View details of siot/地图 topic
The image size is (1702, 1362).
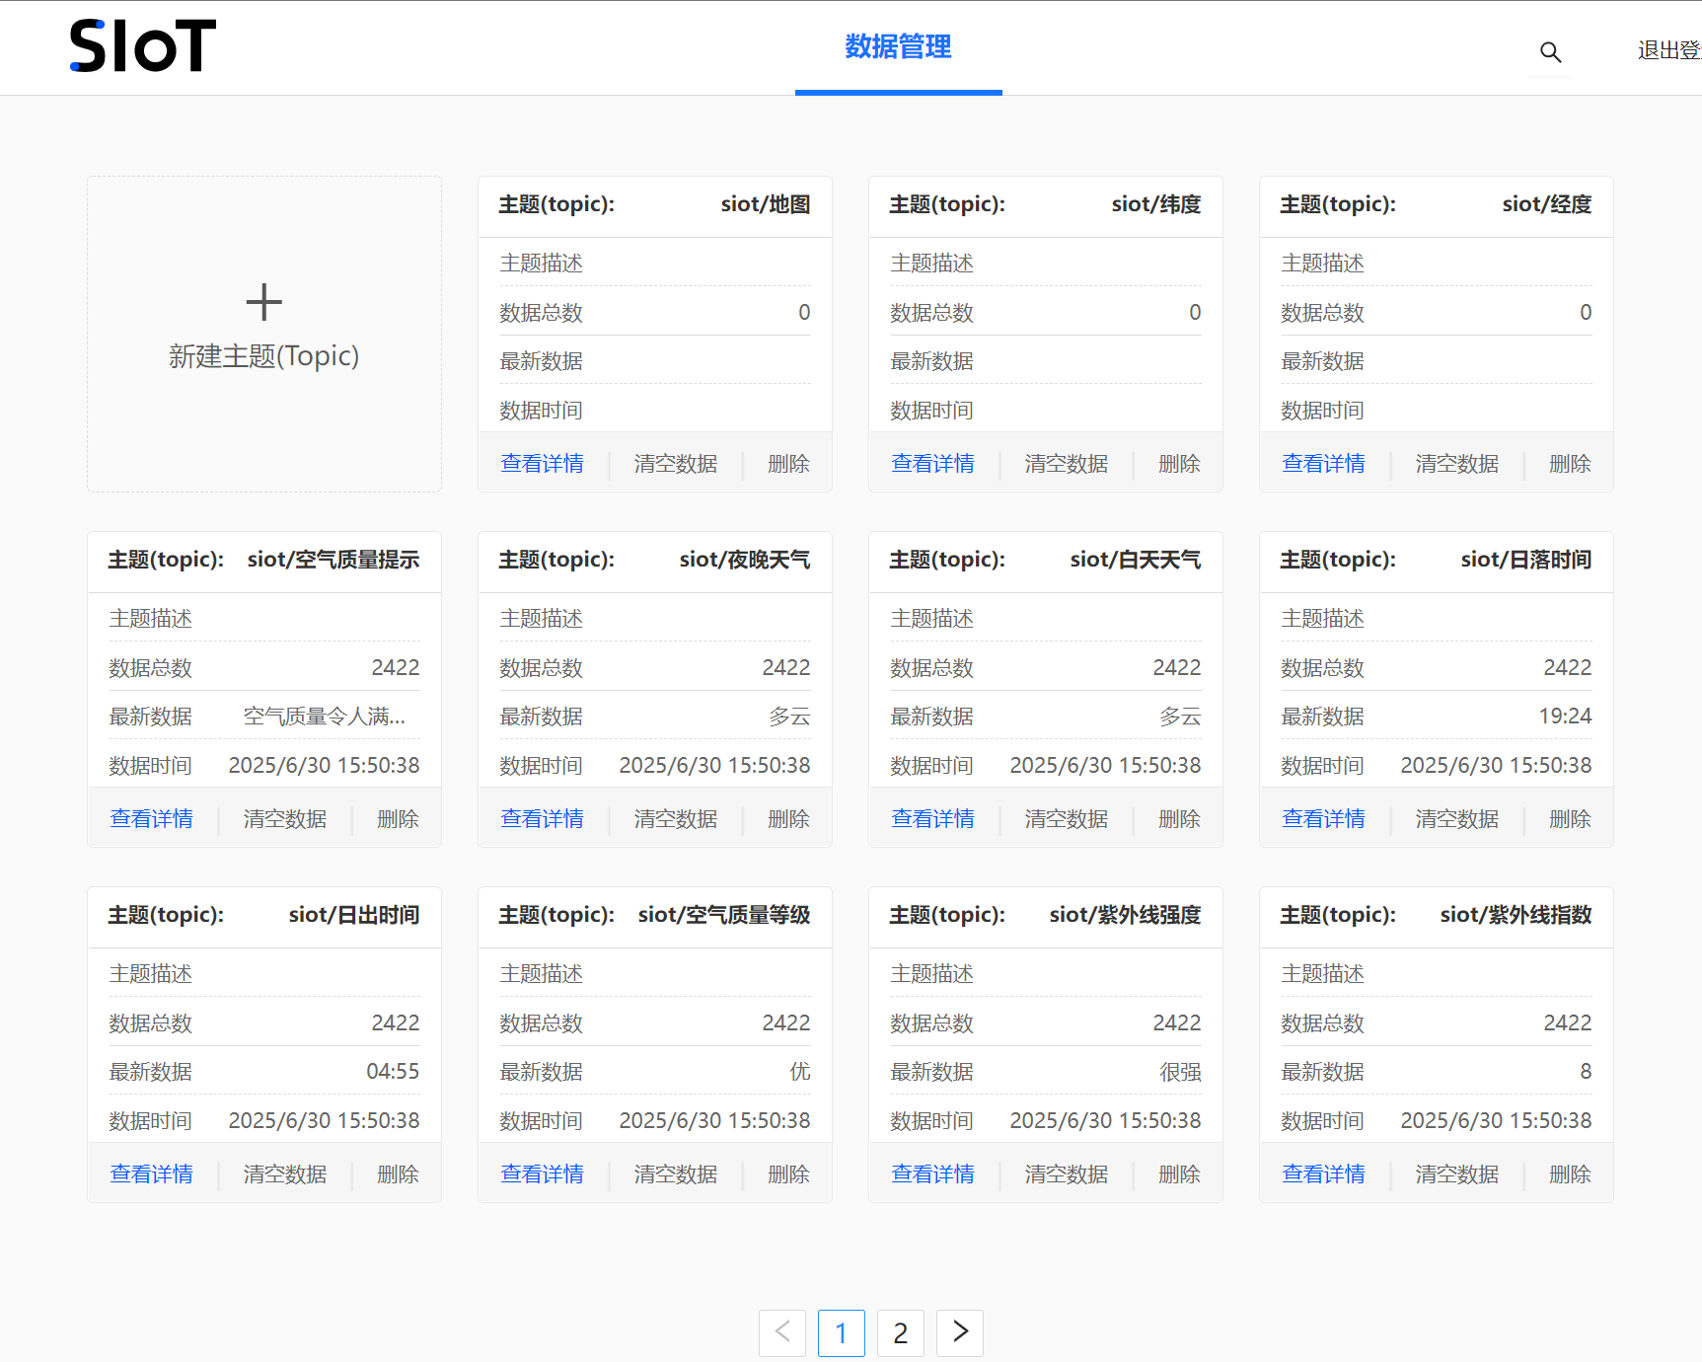click(542, 463)
